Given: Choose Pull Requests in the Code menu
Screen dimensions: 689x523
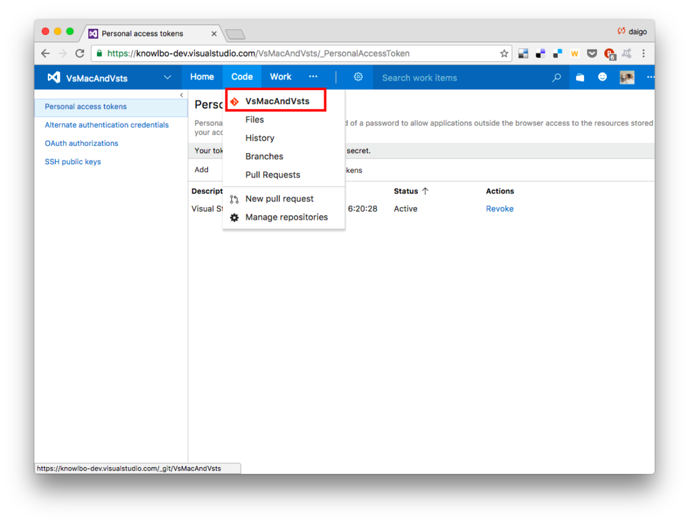Looking at the screenshot, I should coord(273,175).
